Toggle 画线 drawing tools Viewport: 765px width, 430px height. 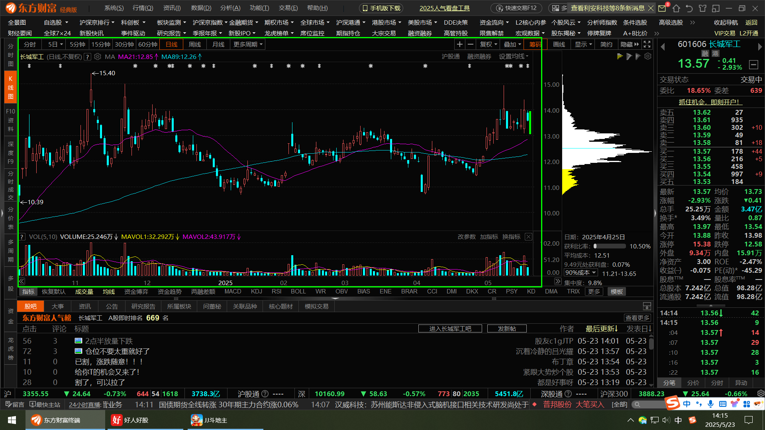[x=559, y=44]
